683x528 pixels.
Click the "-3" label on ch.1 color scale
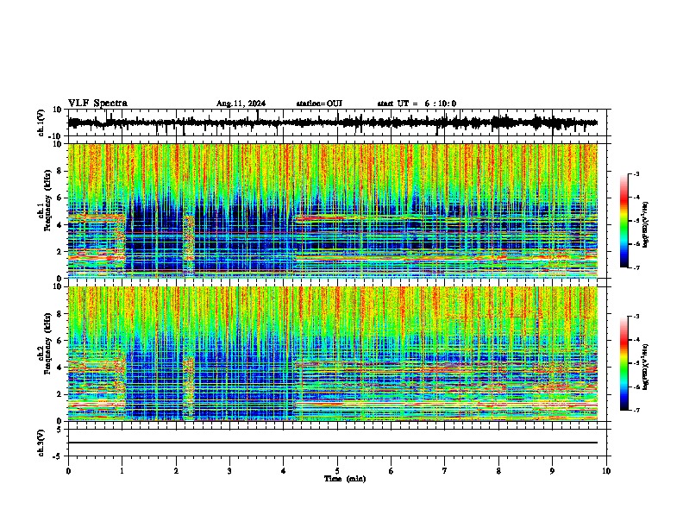tap(636, 173)
